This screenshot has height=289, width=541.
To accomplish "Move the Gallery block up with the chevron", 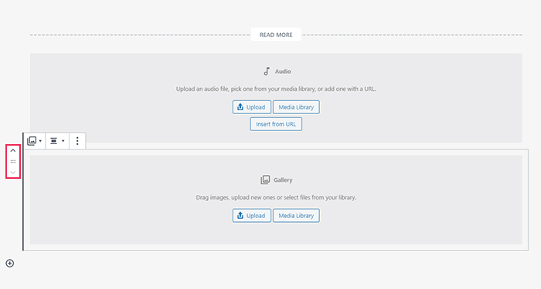I will (x=13, y=151).
